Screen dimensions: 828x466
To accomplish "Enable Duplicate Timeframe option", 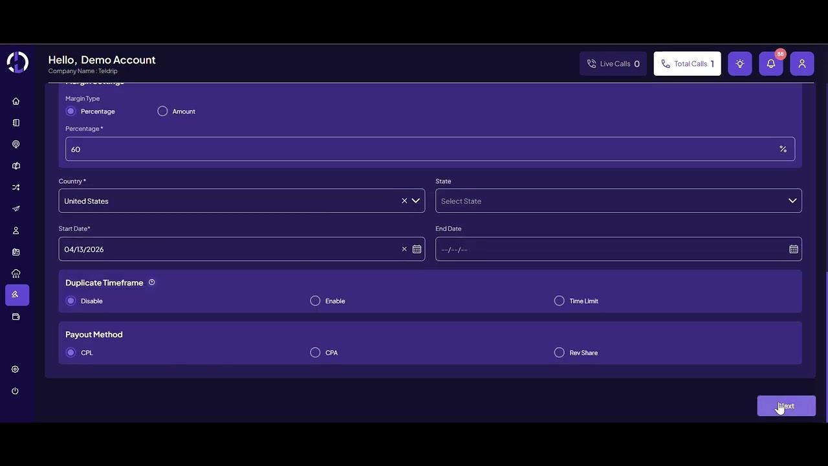I will pos(315,301).
